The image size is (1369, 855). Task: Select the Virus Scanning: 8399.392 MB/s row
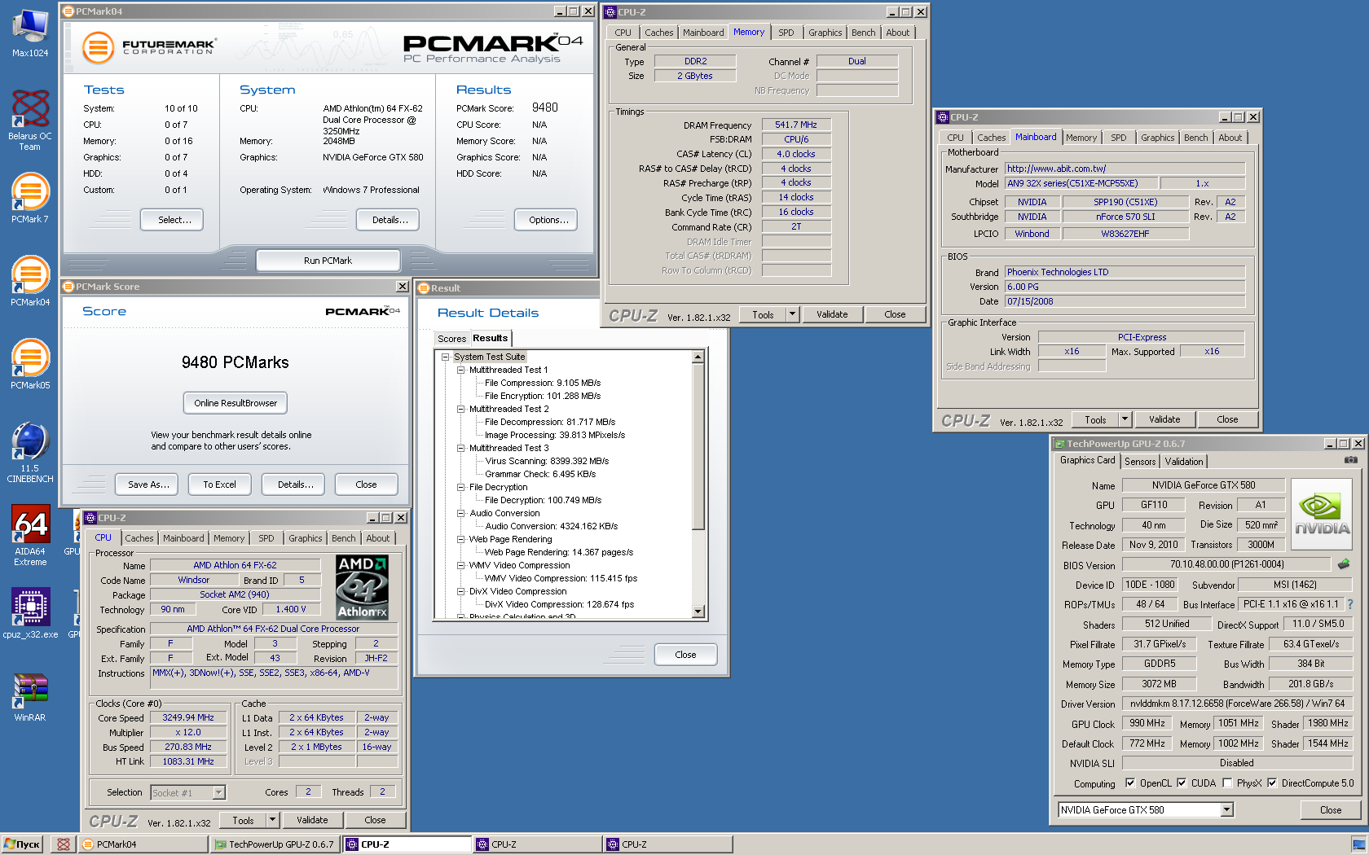(x=547, y=461)
